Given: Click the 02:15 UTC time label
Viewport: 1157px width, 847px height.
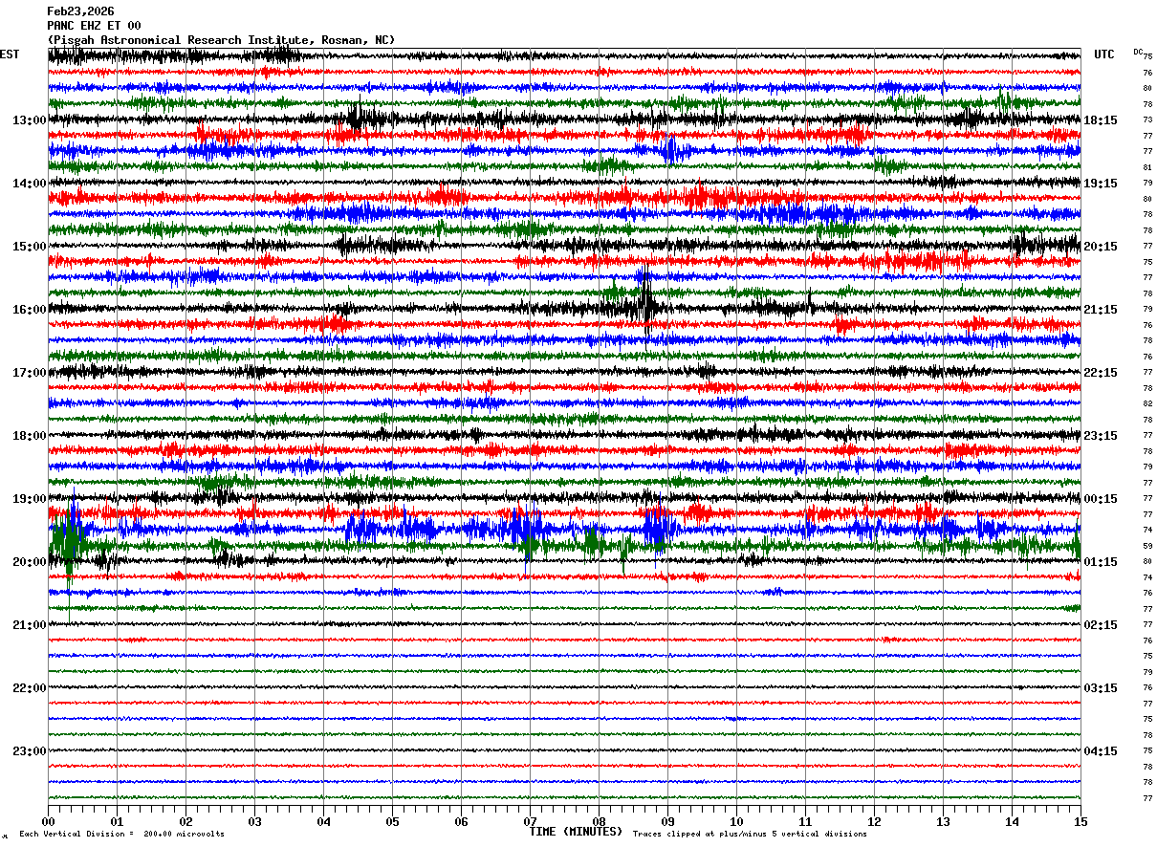Looking at the screenshot, I should point(1101,625).
